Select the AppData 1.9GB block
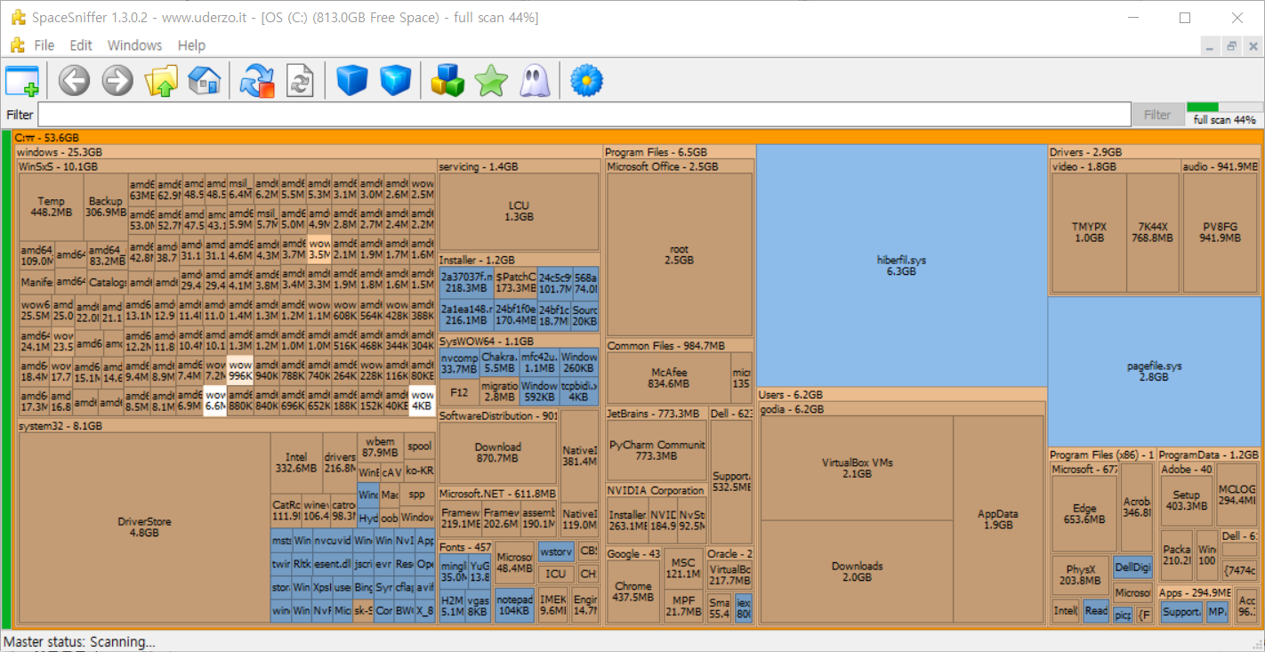 click(998, 519)
